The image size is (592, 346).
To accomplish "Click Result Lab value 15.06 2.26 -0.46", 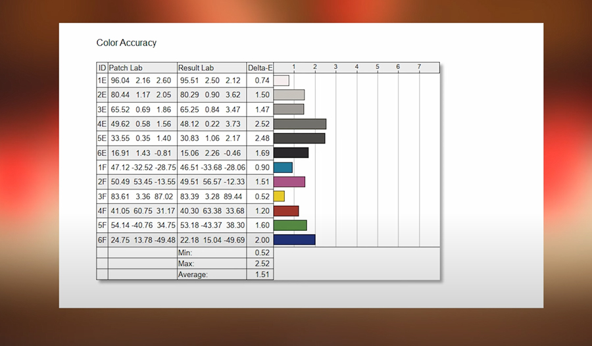I will click(211, 153).
